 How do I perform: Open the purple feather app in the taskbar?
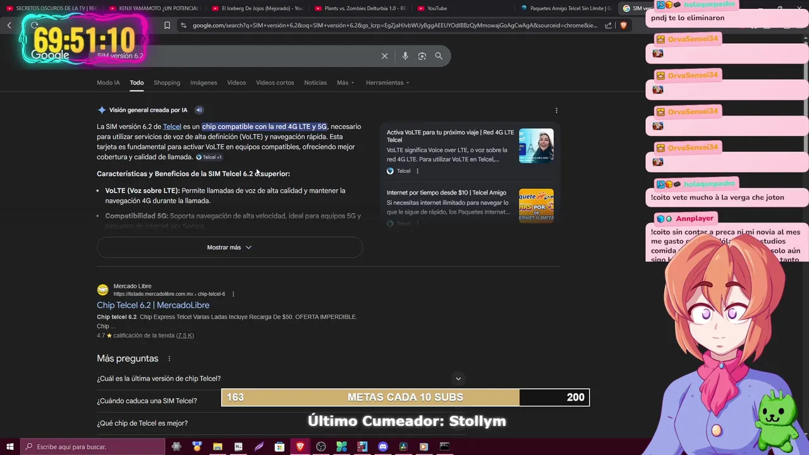click(259, 447)
